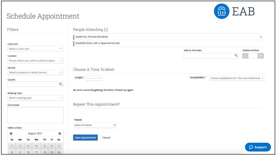Open the Service dropdown
The width and height of the screenshot is (277, 156).
click(35, 72)
